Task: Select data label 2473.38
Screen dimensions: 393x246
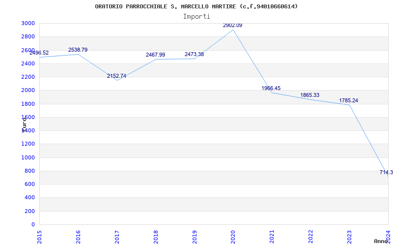Action: coord(194,55)
